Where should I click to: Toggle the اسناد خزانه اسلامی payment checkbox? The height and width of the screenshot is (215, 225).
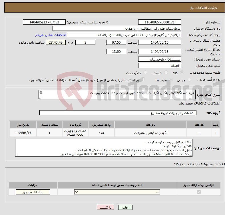[x=143, y=79]
